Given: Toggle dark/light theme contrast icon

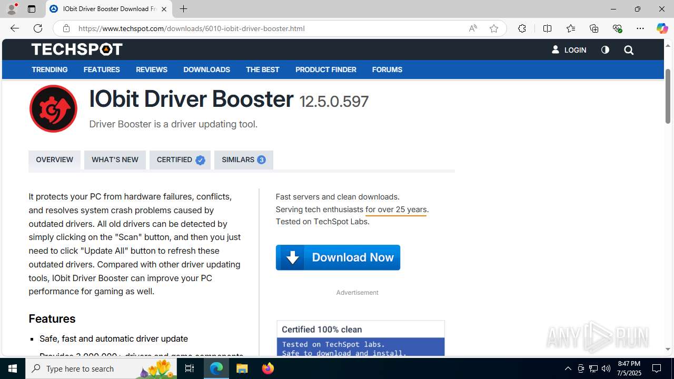Looking at the screenshot, I should coord(605,50).
